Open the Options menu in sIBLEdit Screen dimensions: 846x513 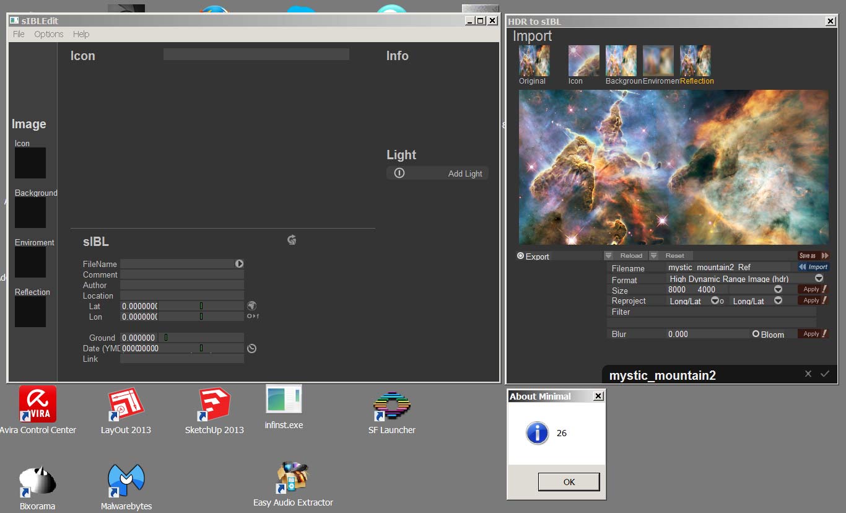[x=49, y=34]
